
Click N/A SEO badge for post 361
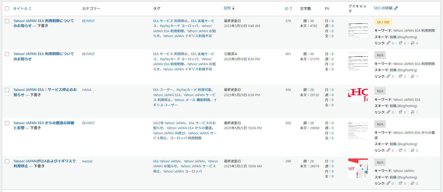(380, 55)
